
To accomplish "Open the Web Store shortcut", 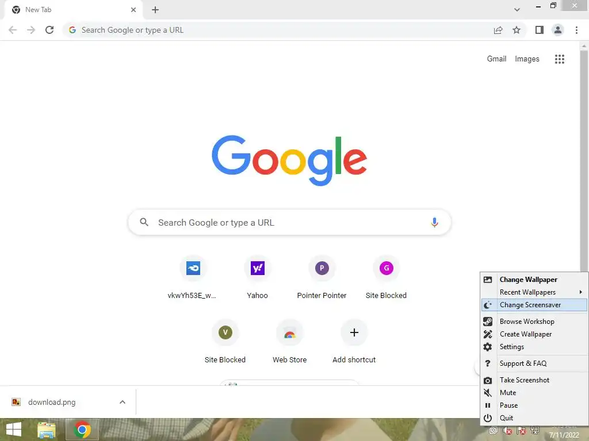I will tap(289, 342).
